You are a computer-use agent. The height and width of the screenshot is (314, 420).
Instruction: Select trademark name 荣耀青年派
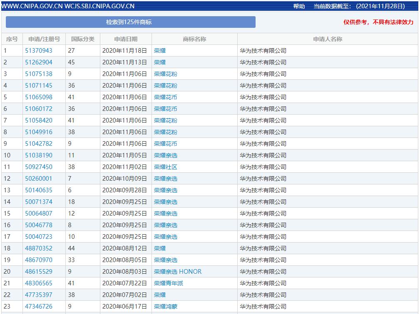(x=168, y=283)
